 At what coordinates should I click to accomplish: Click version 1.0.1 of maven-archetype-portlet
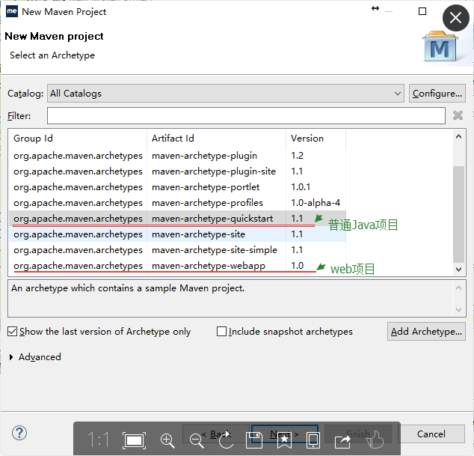pos(301,187)
